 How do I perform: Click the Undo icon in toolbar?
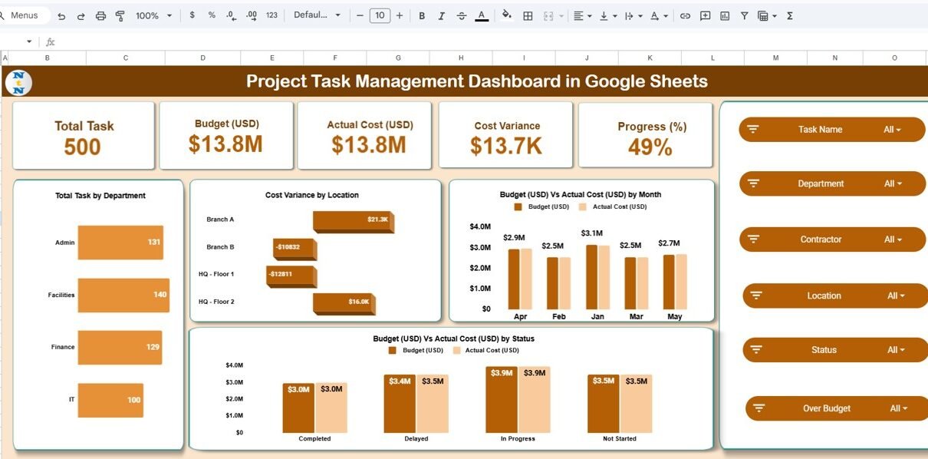point(61,15)
